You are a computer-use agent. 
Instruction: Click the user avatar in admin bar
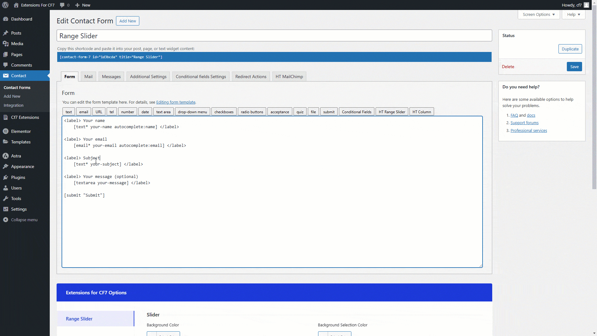tap(586, 5)
